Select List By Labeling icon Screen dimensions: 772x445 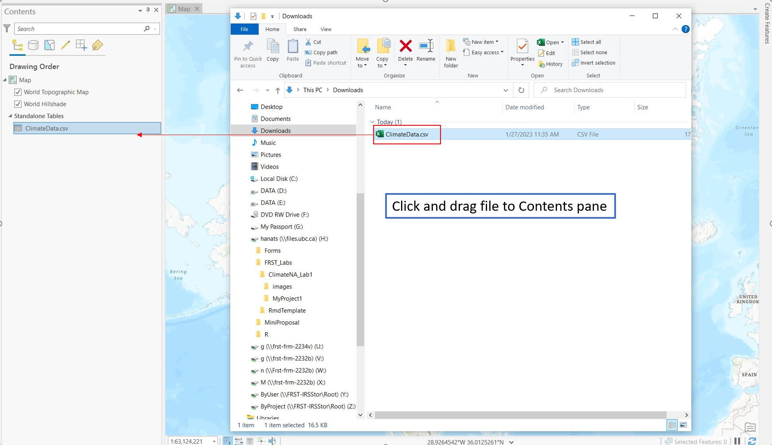point(97,45)
